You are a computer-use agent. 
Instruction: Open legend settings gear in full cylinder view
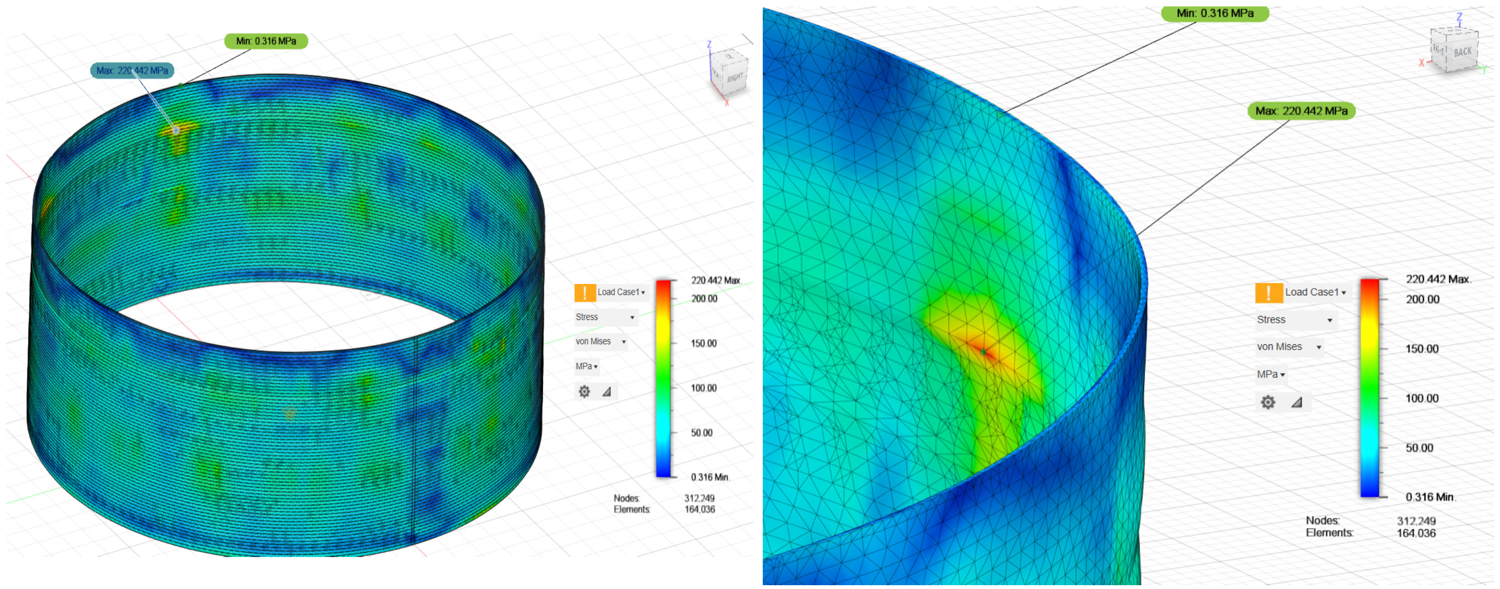pos(584,392)
